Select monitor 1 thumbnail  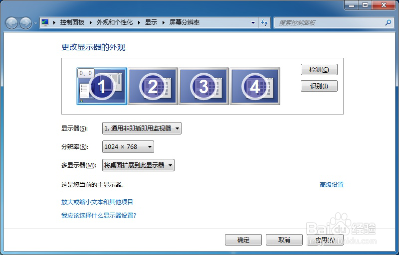(x=102, y=86)
